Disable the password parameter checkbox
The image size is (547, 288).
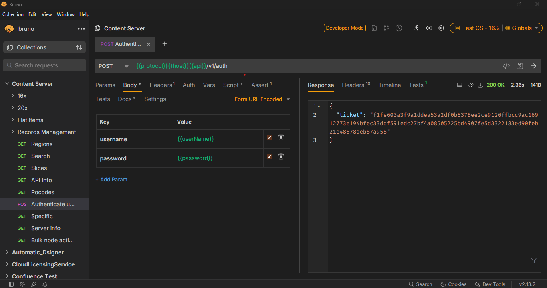point(269,157)
